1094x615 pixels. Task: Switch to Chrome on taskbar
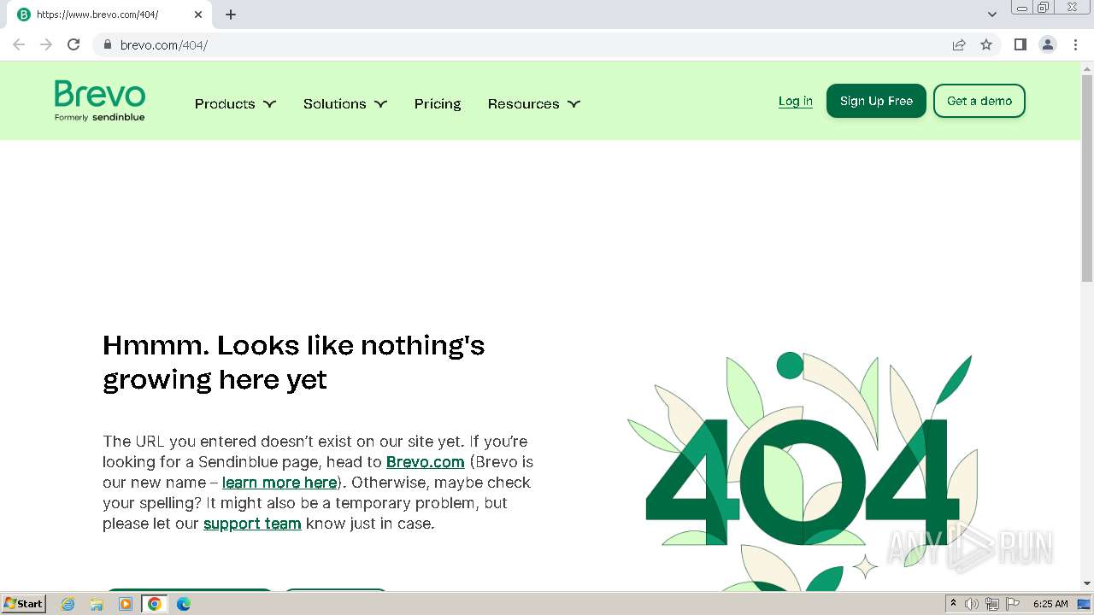point(155,604)
